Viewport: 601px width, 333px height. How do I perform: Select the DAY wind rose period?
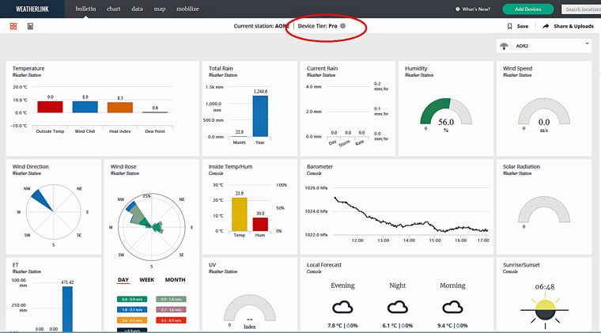click(x=123, y=280)
